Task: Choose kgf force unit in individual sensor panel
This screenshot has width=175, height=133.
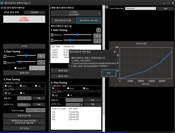Action: point(53,95)
